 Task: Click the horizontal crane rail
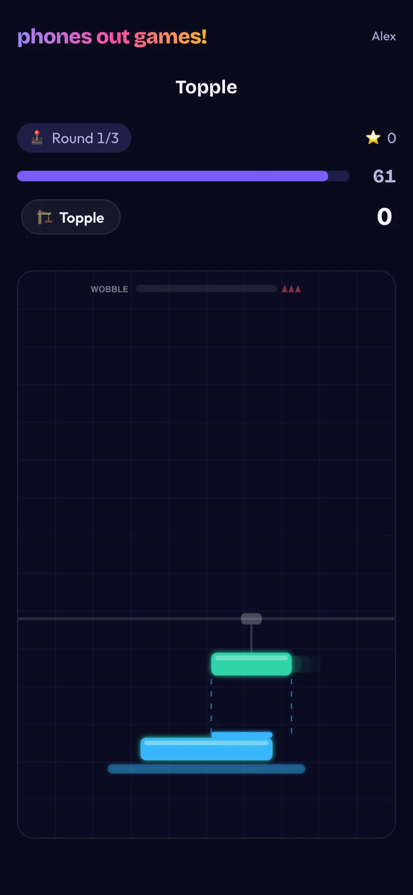coord(206,619)
